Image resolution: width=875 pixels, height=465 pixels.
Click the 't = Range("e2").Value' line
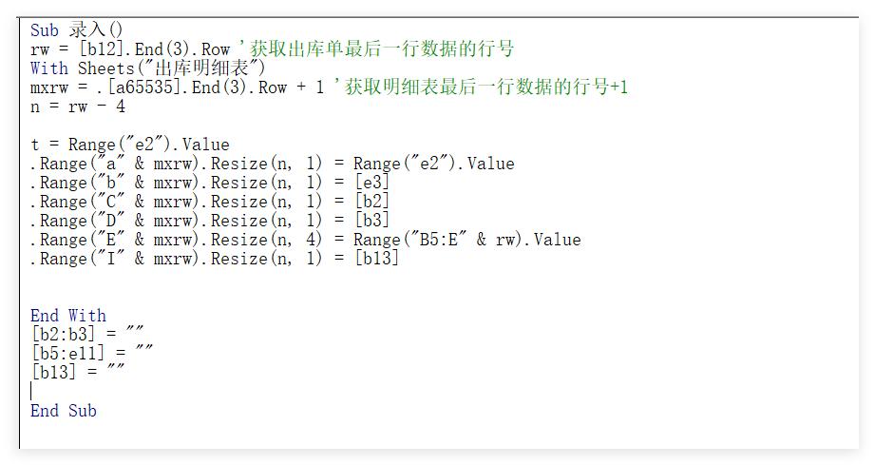point(130,145)
